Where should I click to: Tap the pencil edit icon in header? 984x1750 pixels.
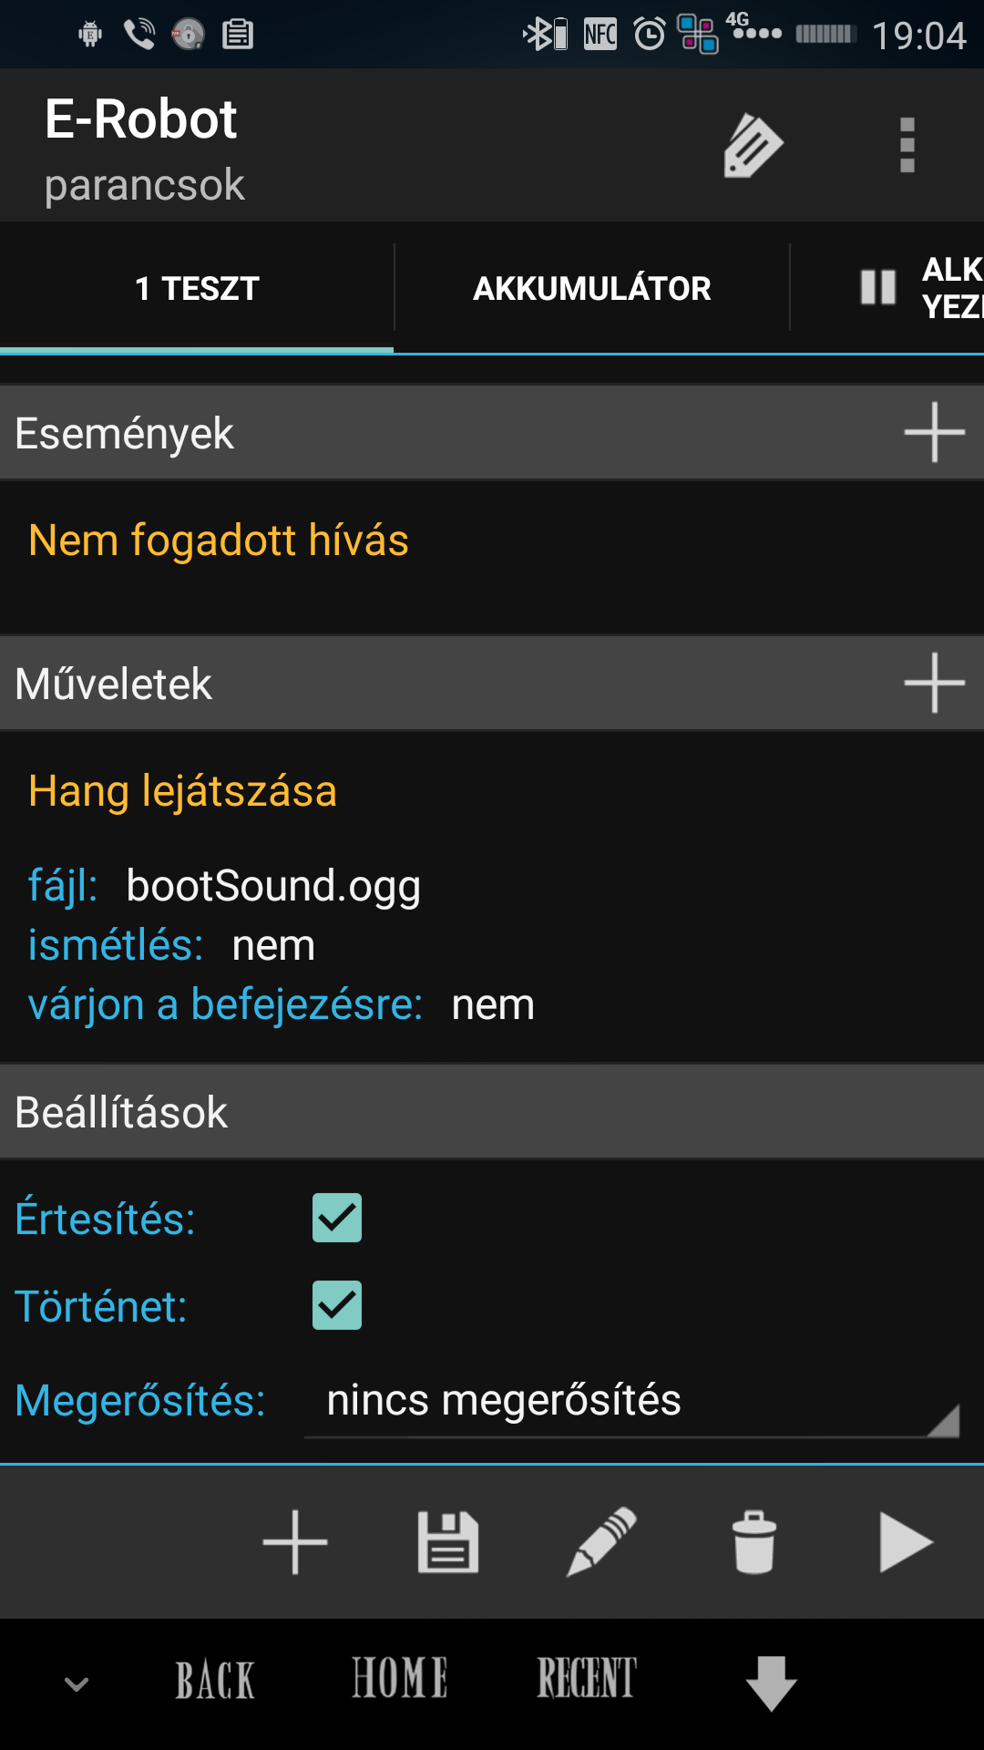point(753,146)
